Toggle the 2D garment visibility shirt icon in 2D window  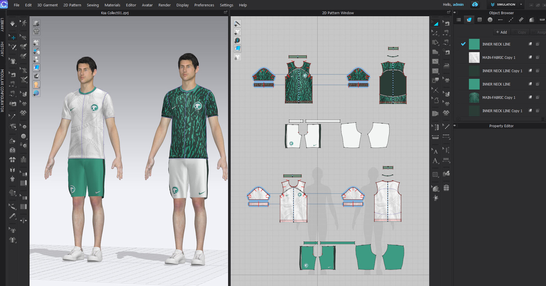point(237,32)
